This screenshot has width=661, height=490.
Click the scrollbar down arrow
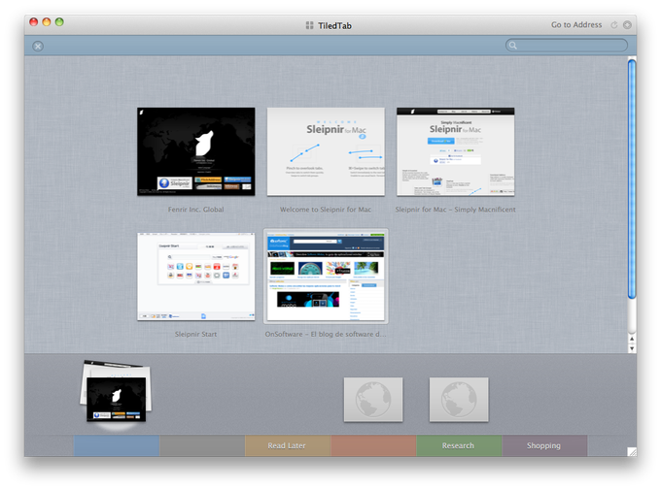click(632, 348)
